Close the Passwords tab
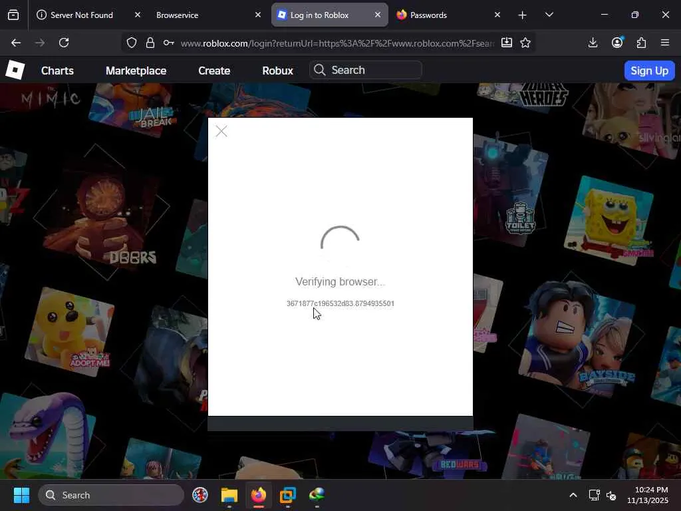Screen dimensions: 681x511 (x=497, y=15)
